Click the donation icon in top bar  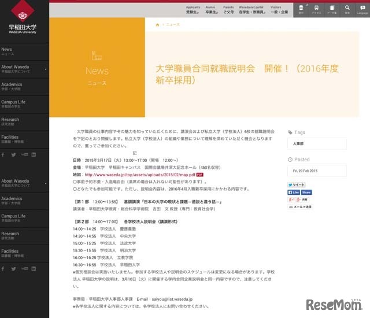click(x=301, y=9)
